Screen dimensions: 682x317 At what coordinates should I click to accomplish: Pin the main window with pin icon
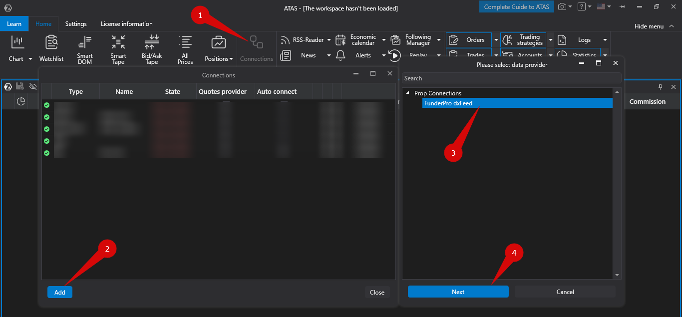click(622, 7)
